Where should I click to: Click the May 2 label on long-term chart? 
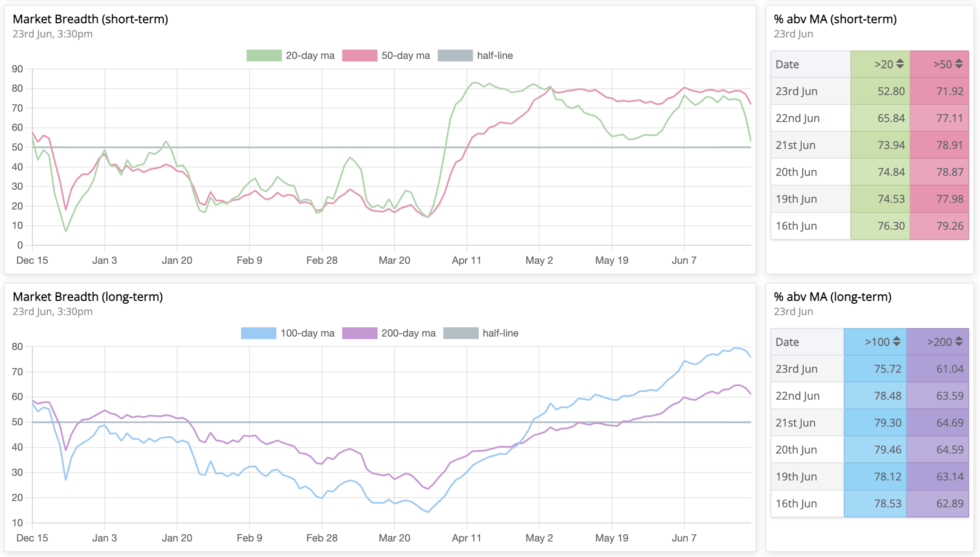tap(539, 538)
